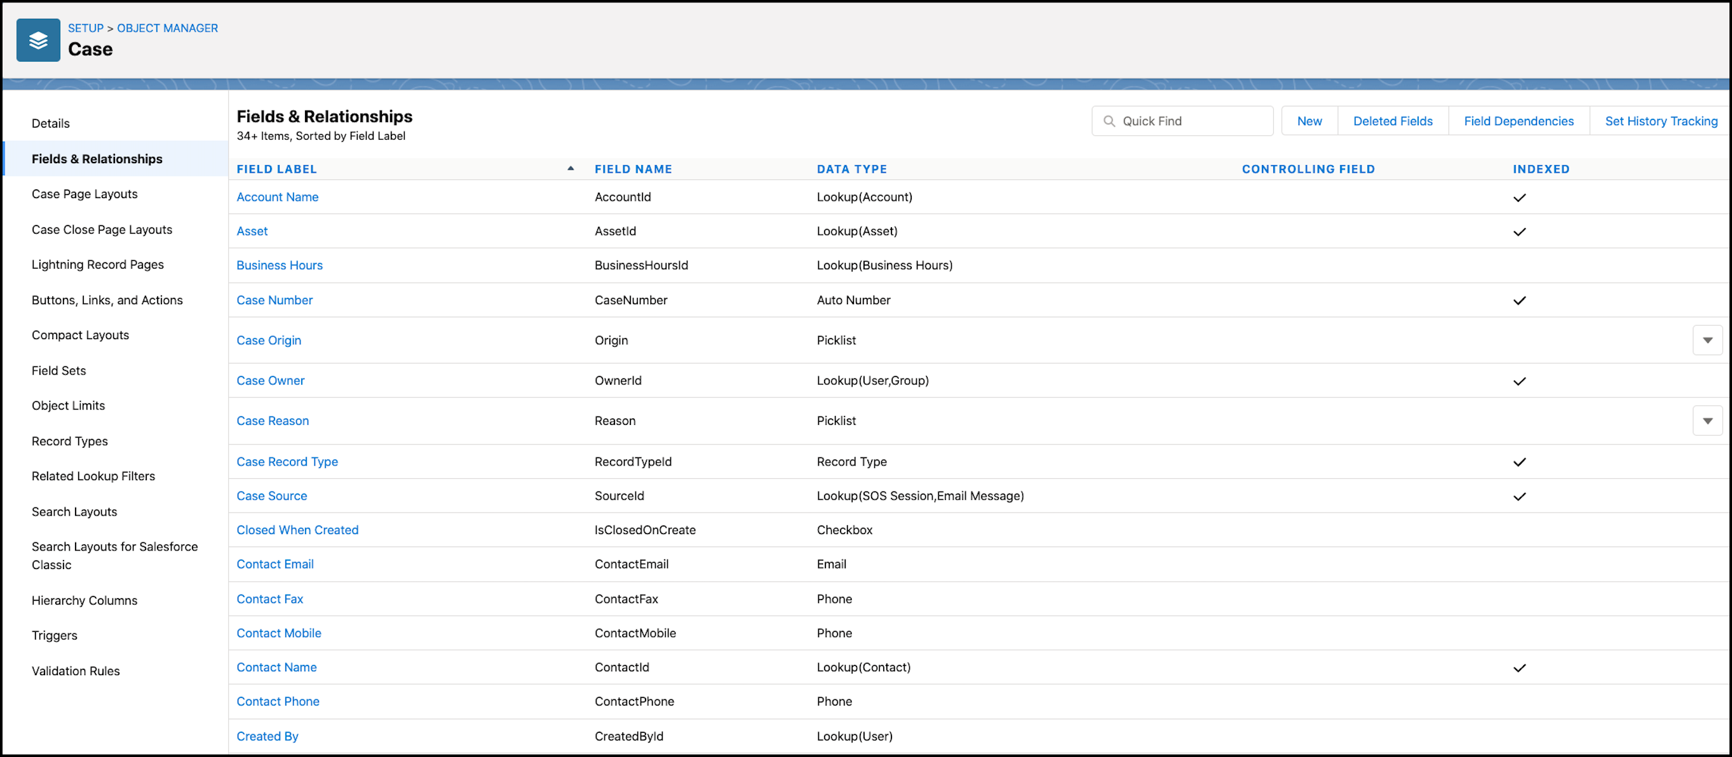The width and height of the screenshot is (1732, 757).
Task: Select Compact Layouts in the sidebar
Action: tap(80, 335)
